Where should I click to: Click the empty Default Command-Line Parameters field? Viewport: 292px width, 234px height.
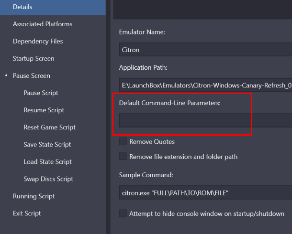pyautogui.click(x=205, y=120)
